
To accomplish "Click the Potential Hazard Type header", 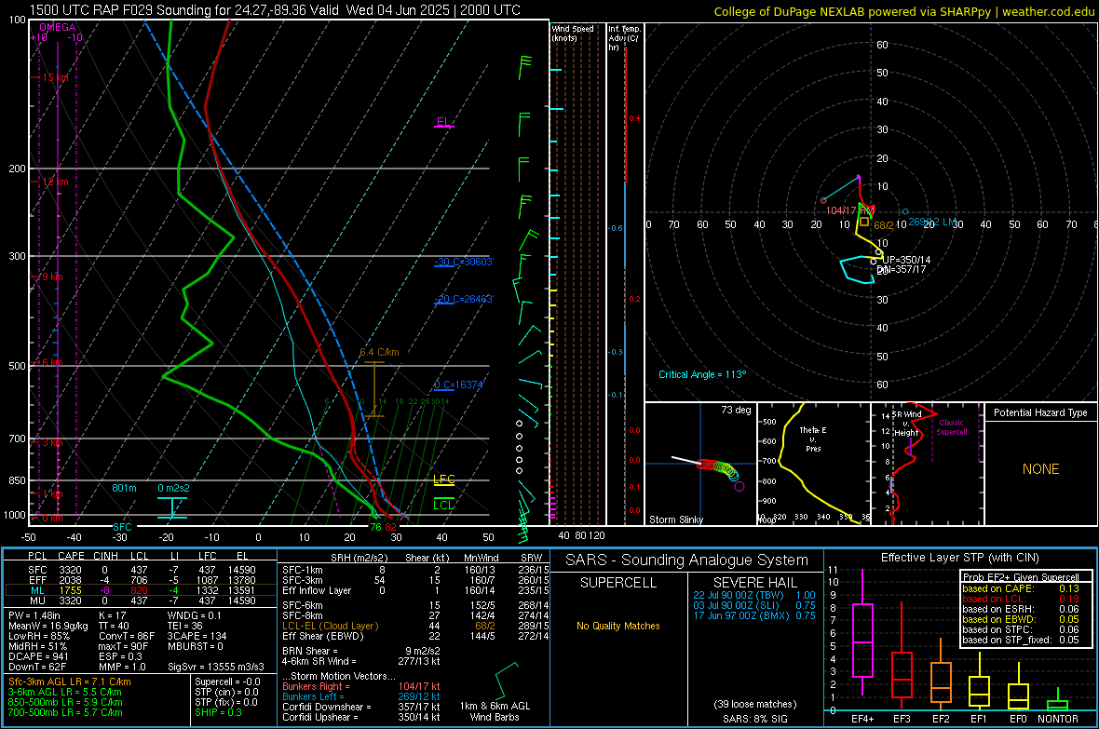I will 1040,412.
